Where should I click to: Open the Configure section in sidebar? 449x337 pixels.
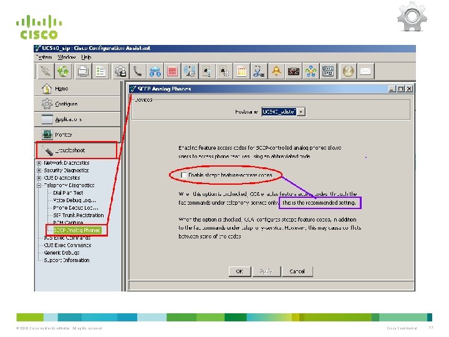(x=77, y=104)
